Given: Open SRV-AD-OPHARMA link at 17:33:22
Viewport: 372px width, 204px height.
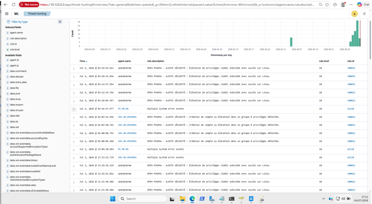Looking at the screenshot, I should (127, 157).
